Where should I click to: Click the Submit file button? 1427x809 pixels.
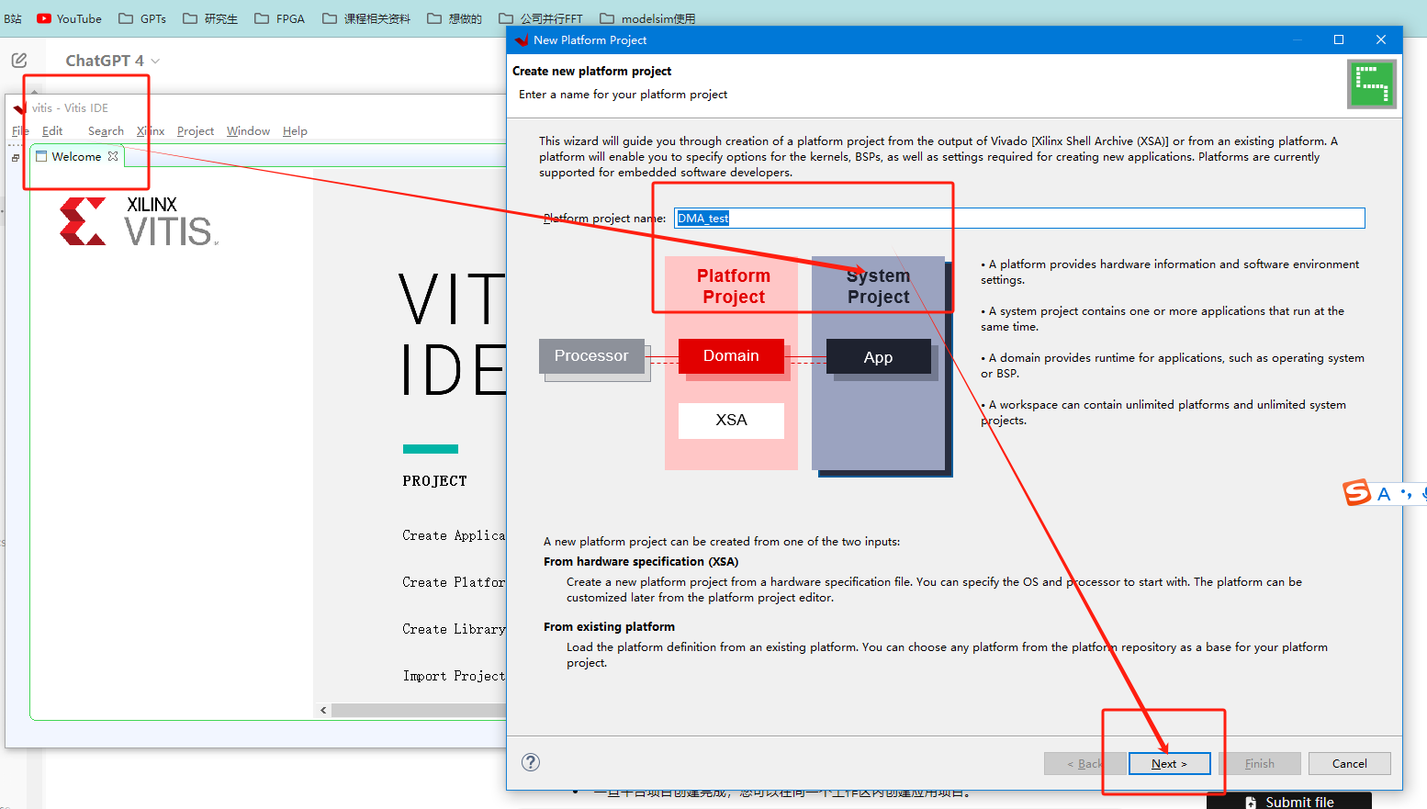(1289, 802)
